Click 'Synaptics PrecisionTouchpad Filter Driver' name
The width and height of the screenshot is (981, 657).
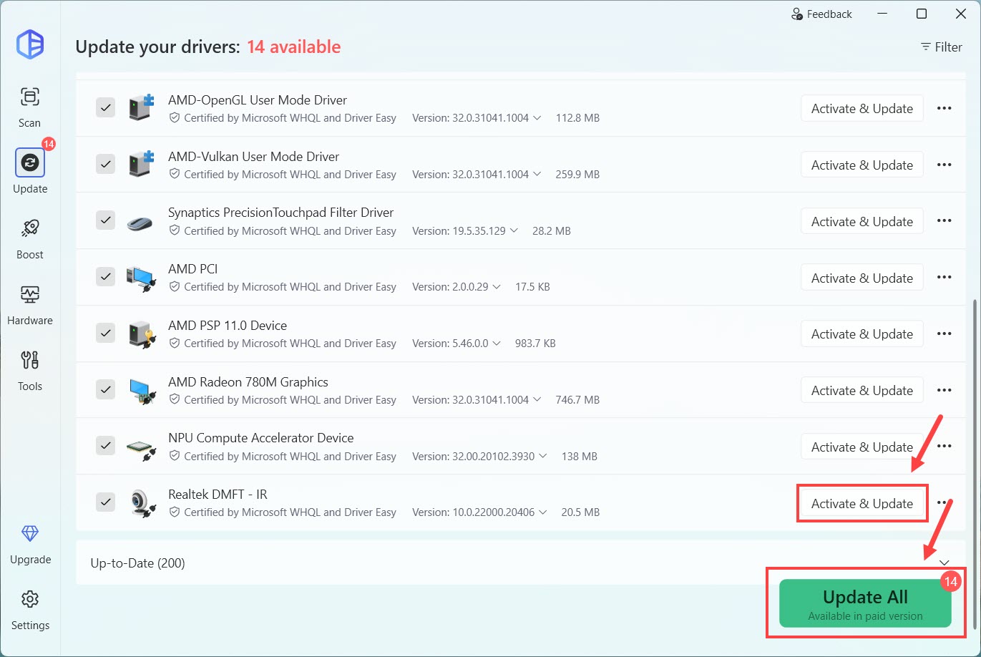click(281, 213)
